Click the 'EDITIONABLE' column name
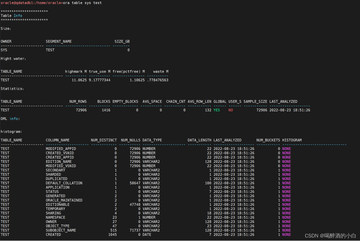Viewport: 360px width, 241px height. [57, 205]
